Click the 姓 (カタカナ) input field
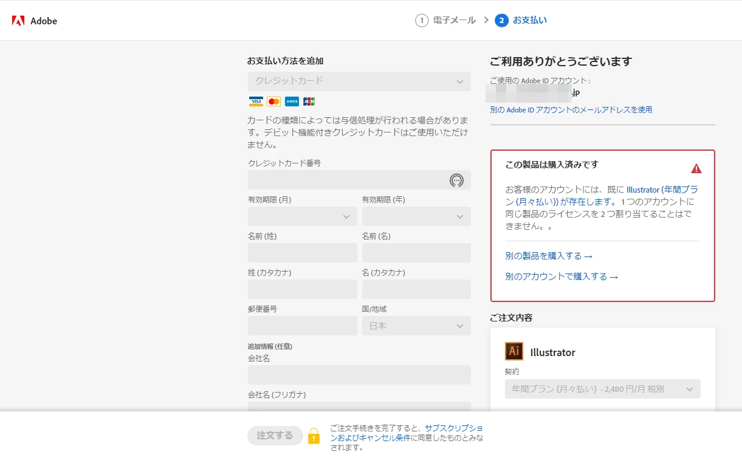 coord(303,289)
